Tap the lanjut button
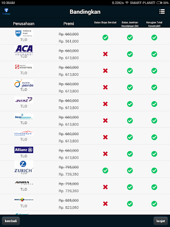 [x=161, y=221]
